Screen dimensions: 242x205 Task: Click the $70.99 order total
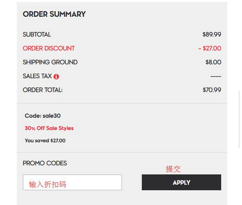coord(212,90)
